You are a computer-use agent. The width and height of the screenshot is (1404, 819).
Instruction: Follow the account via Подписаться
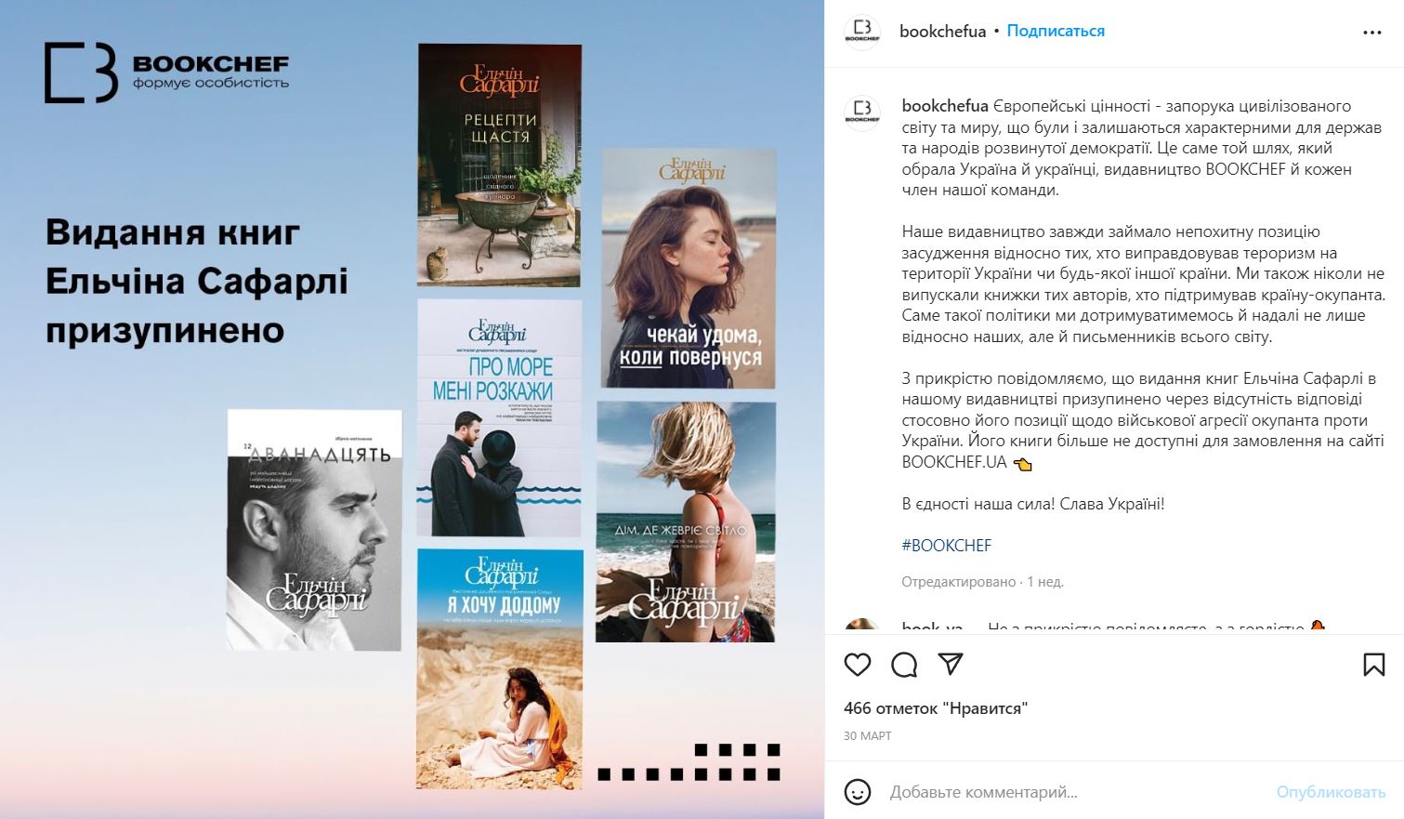point(1056,31)
